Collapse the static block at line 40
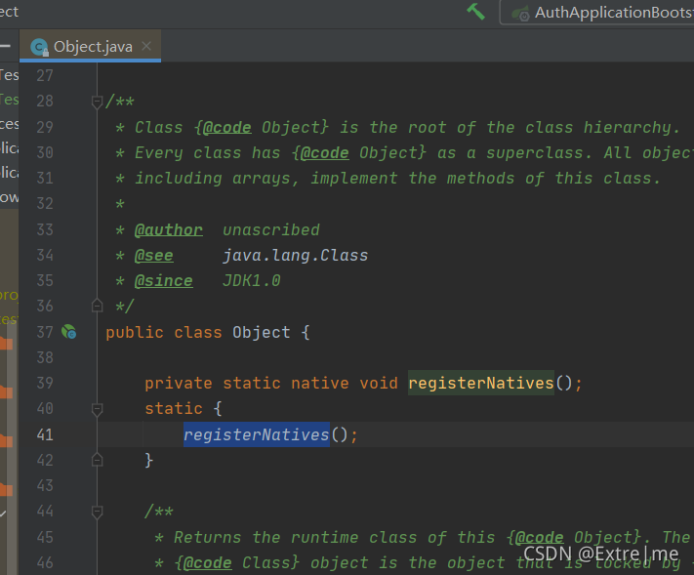This screenshot has height=575, width=694. click(x=97, y=409)
